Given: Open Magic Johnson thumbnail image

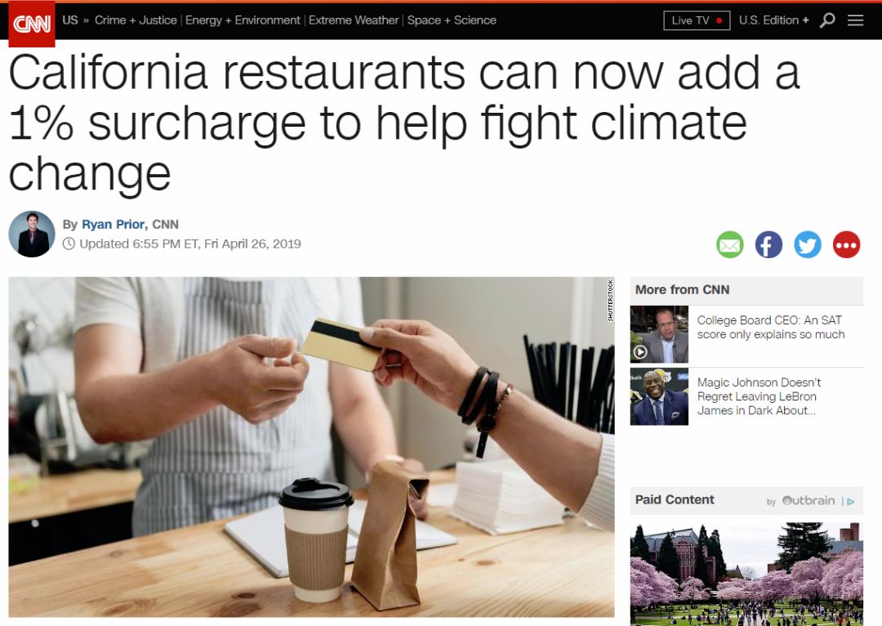Looking at the screenshot, I should (659, 396).
